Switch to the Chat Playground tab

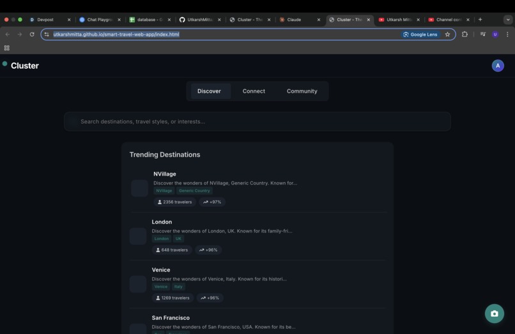pos(100,20)
